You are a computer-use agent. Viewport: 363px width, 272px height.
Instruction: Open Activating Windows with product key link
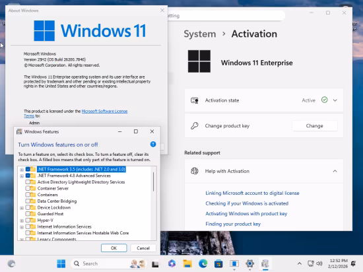point(246,213)
